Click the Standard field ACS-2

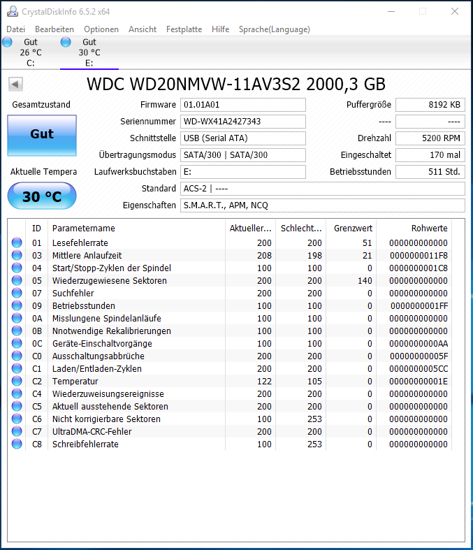click(x=323, y=189)
